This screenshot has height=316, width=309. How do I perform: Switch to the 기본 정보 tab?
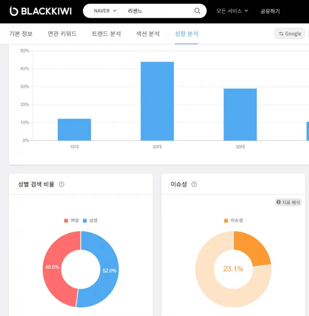pyautogui.click(x=21, y=34)
